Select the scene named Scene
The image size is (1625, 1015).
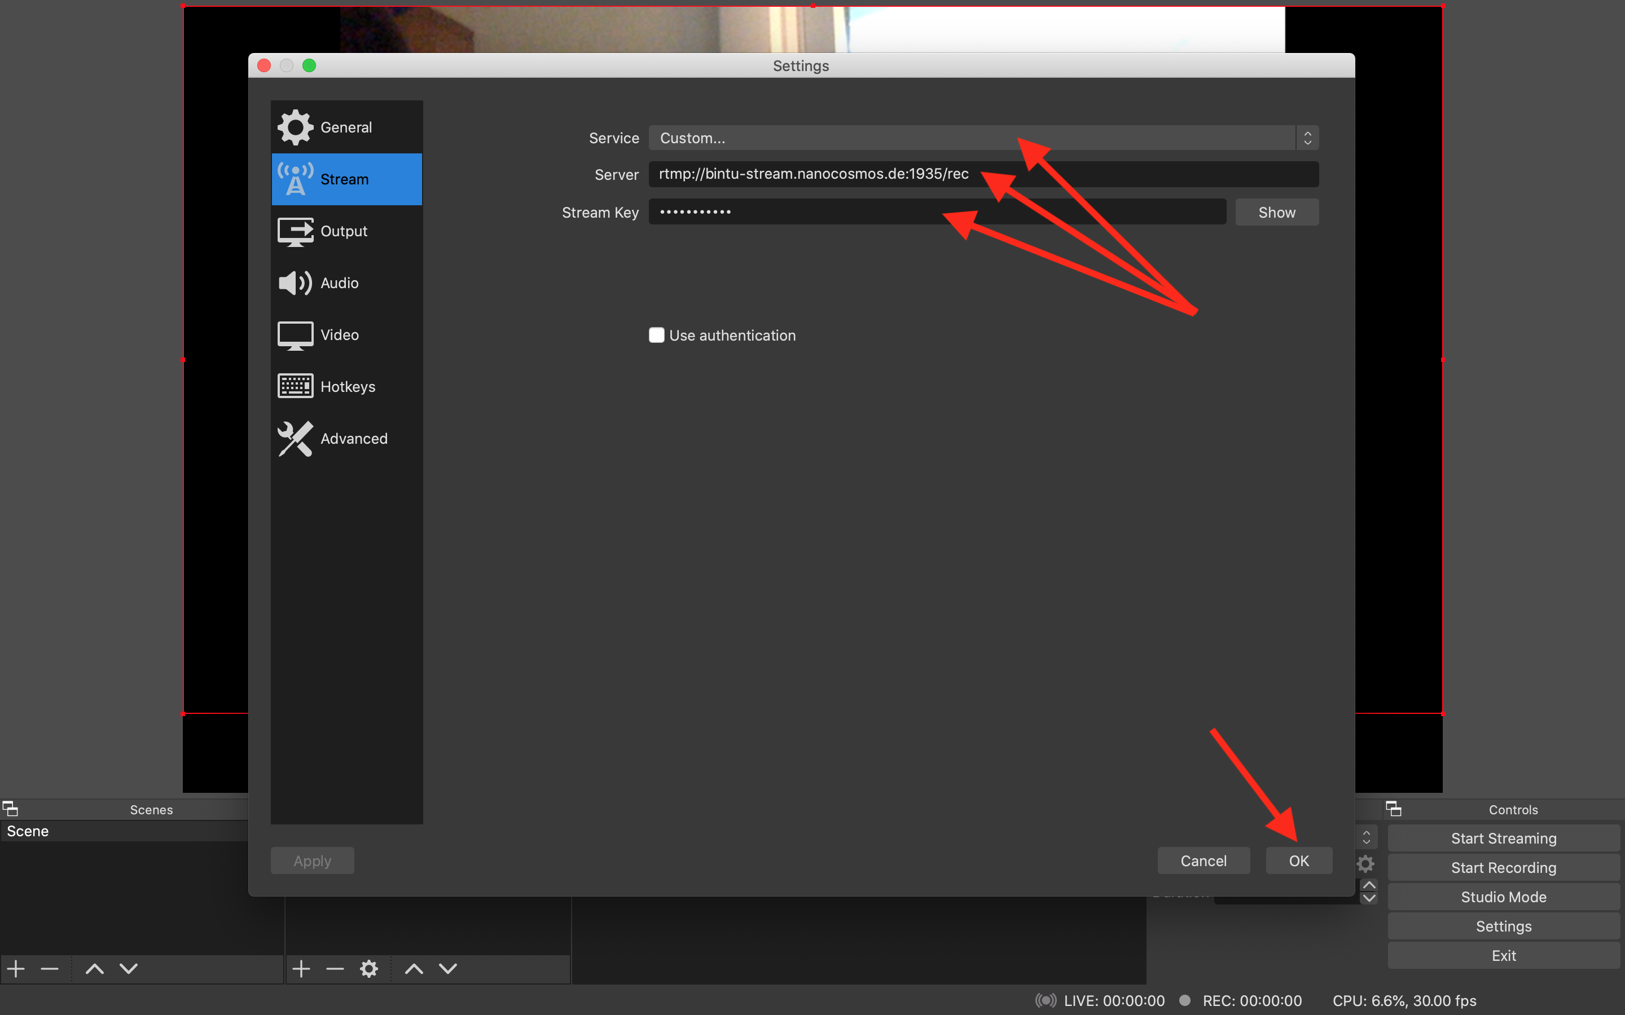(x=28, y=831)
